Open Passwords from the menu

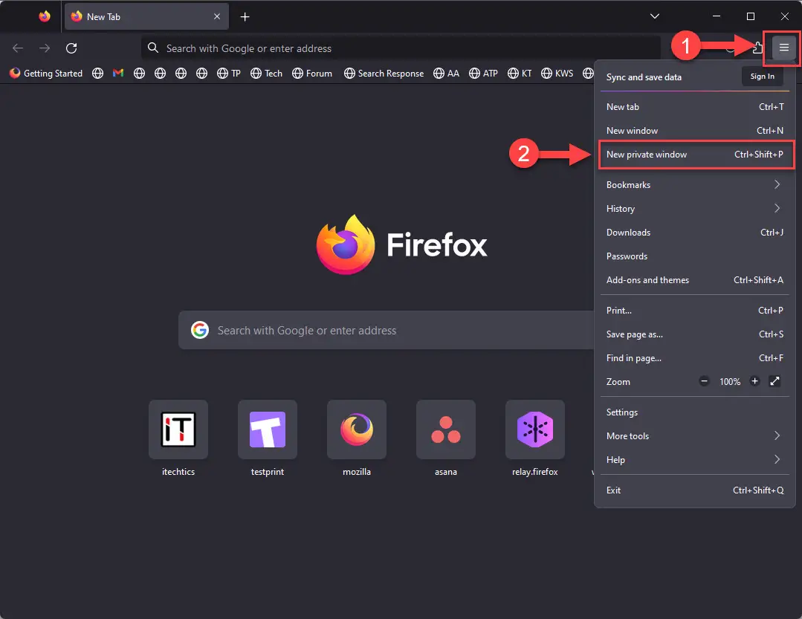(694, 256)
